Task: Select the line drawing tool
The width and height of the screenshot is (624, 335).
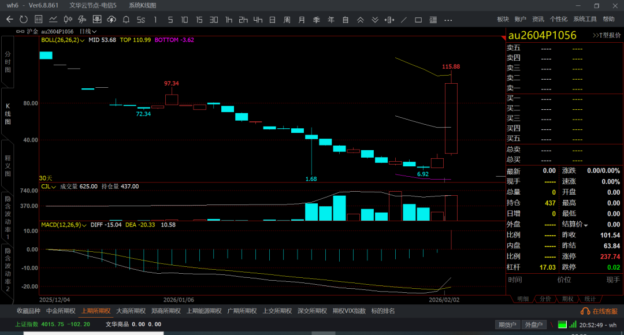Action: click(404, 20)
